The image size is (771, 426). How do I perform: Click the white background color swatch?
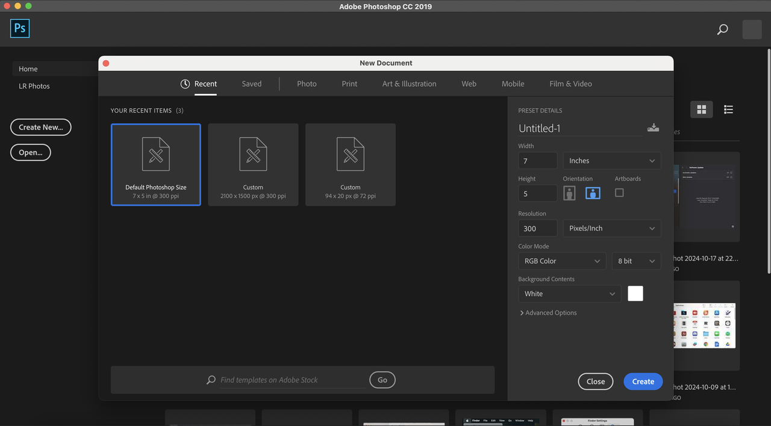[x=635, y=294]
